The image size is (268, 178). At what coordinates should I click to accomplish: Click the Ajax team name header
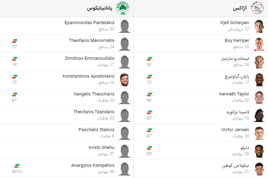coord(240,8)
